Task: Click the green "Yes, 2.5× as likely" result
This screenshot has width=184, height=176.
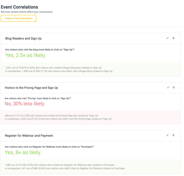Action: coord(25,55)
